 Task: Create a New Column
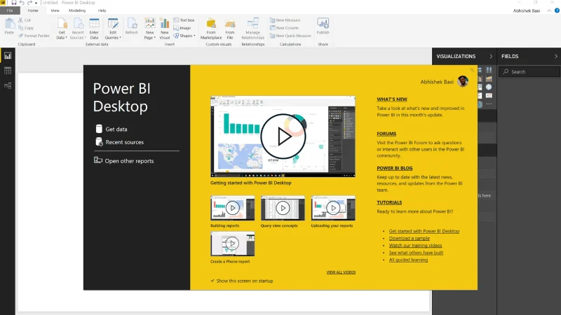coord(285,28)
